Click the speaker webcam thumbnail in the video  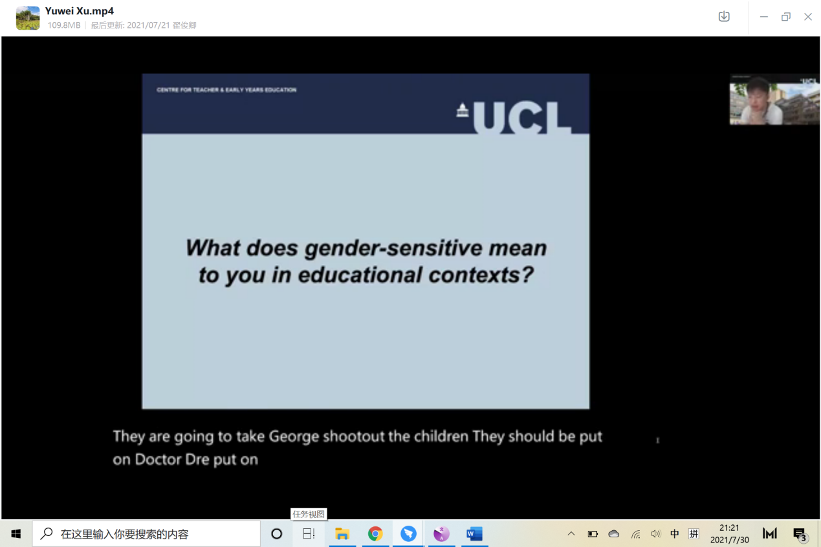pos(774,99)
